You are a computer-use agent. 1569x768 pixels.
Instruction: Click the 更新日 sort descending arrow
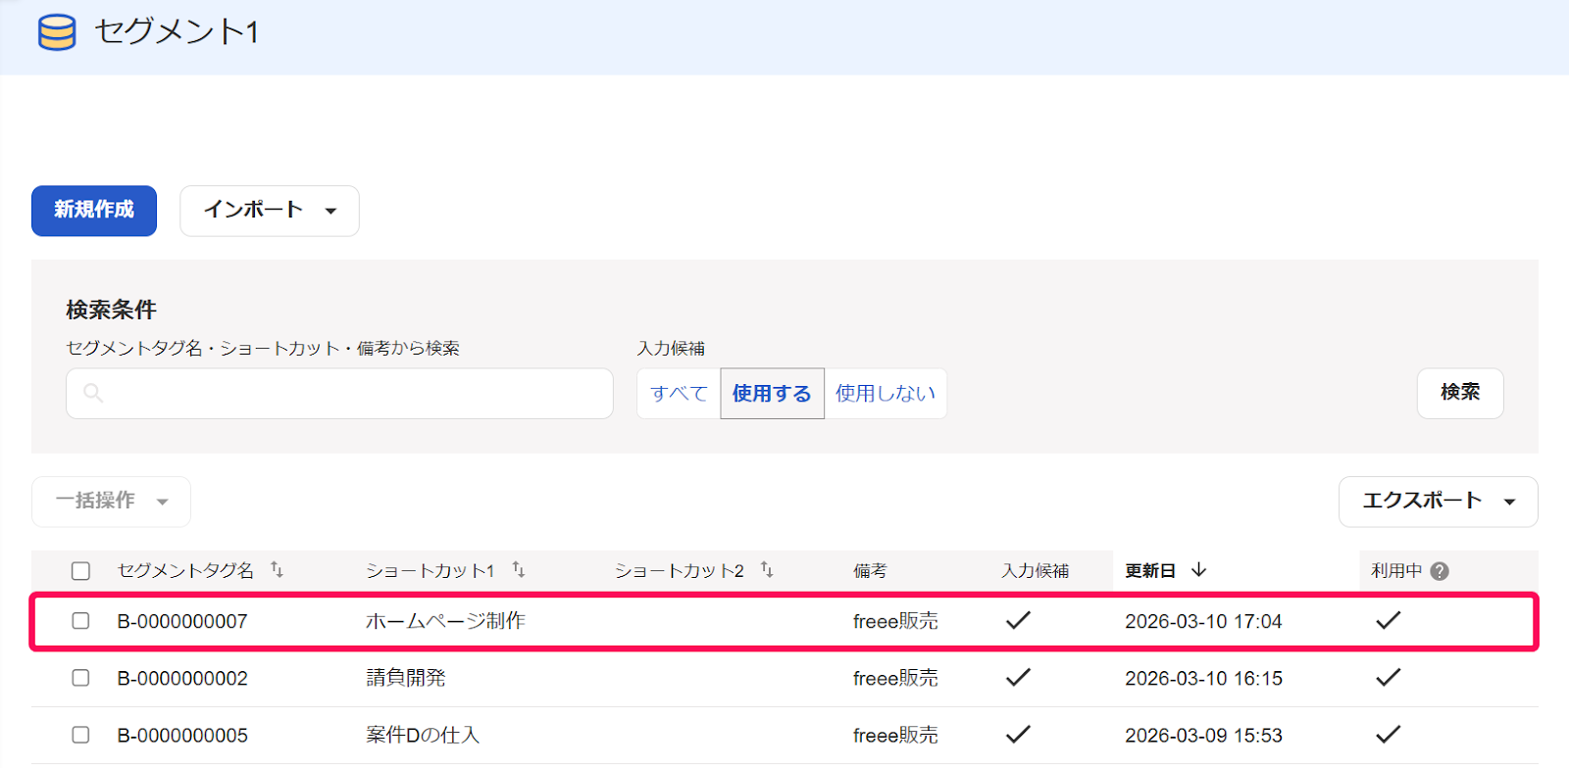(x=1198, y=570)
